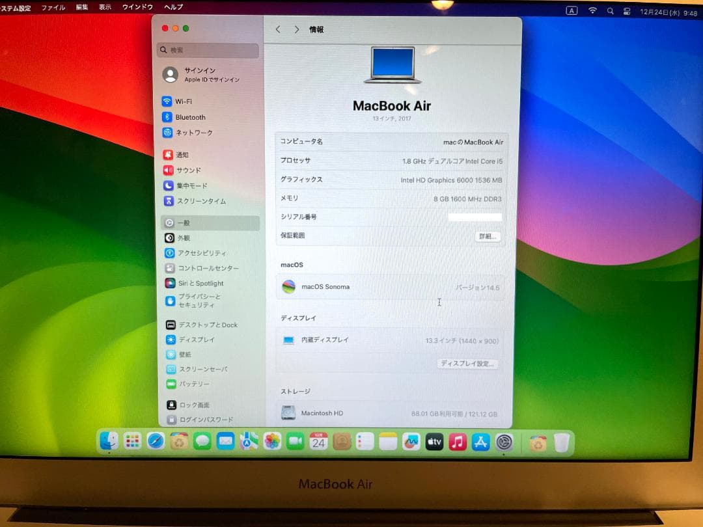This screenshot has width=703, height=527.
Task: Select スクリーンタイム (Screen Time) settings
Action: pos(202,201)
